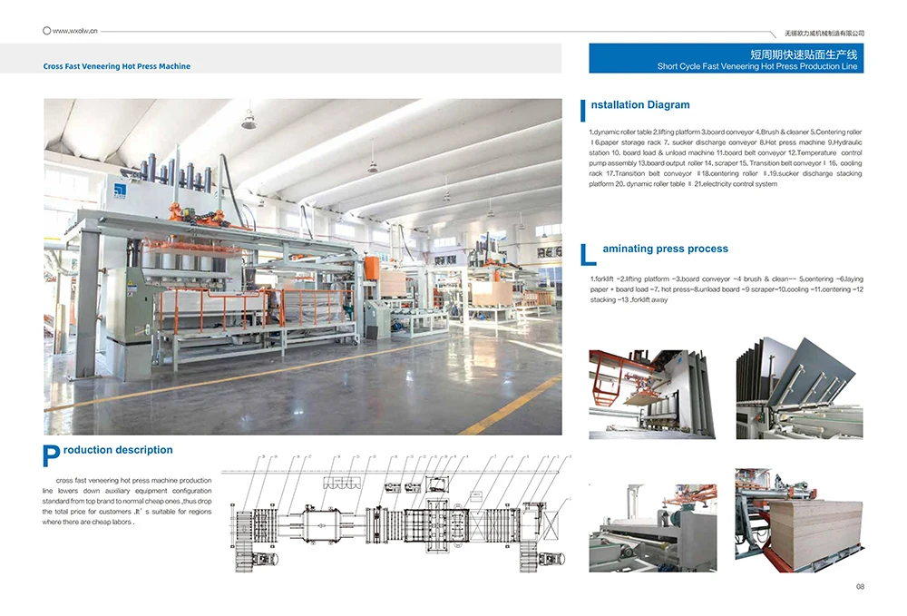
Task: Click the circle icon beside www.wxolw.cn
Action: point(47,30)
